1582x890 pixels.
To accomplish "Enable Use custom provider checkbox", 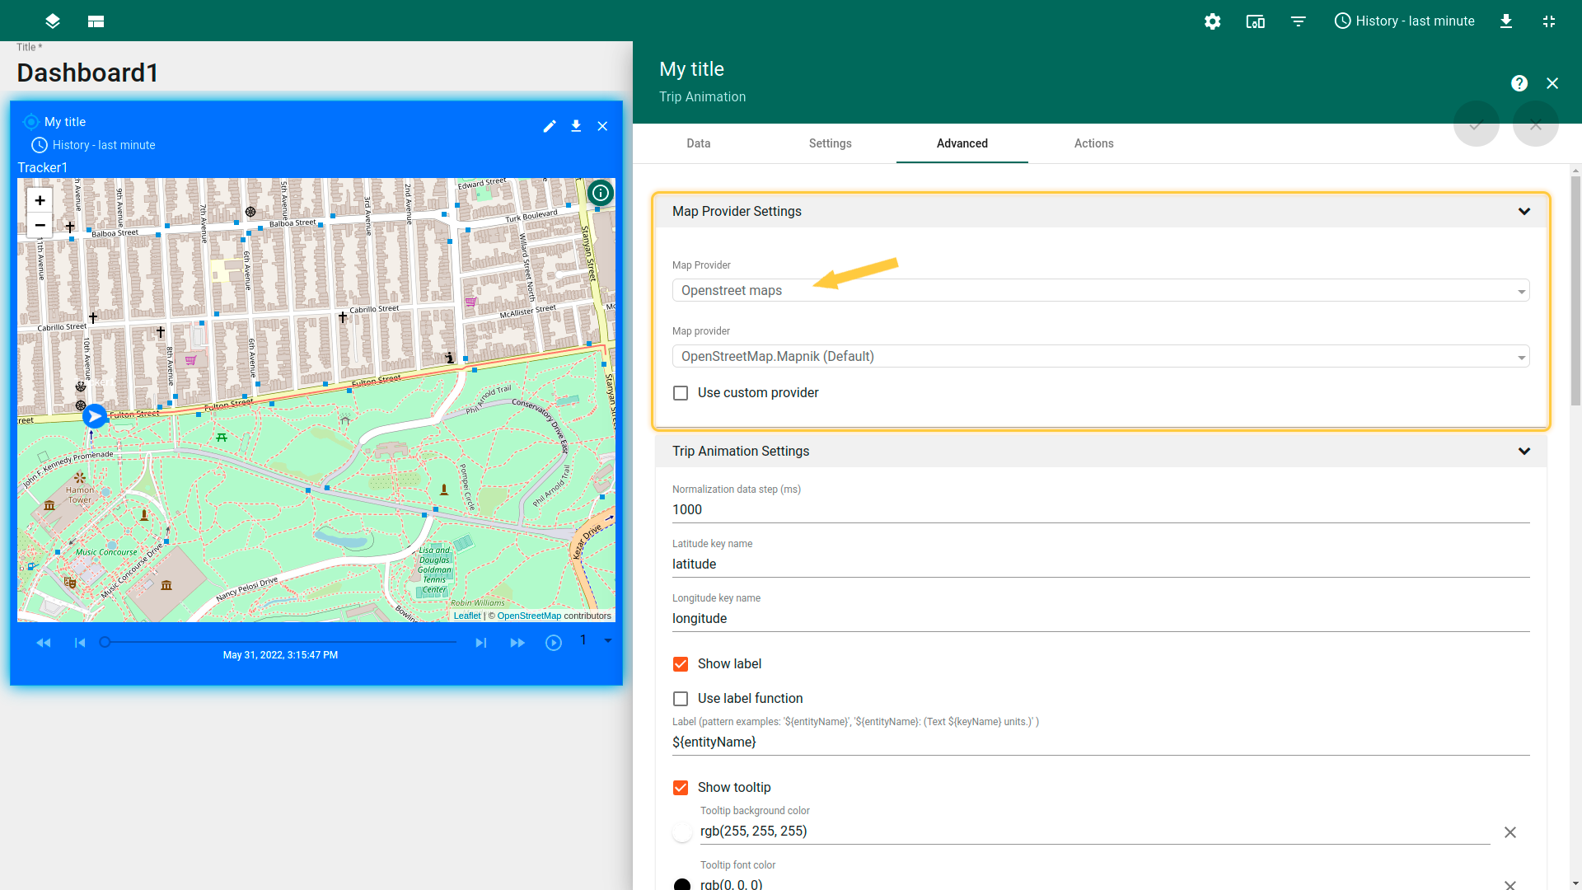I will point(681,393).
